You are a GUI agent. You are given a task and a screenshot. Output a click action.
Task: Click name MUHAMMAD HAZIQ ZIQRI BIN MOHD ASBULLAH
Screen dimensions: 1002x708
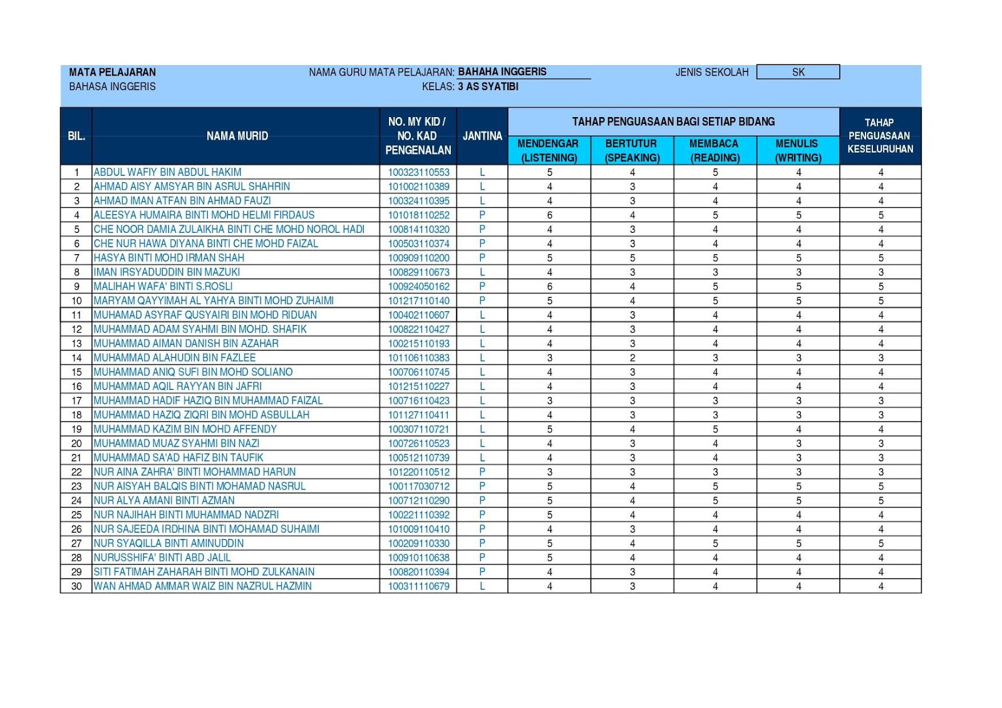[x=202, y=415]
